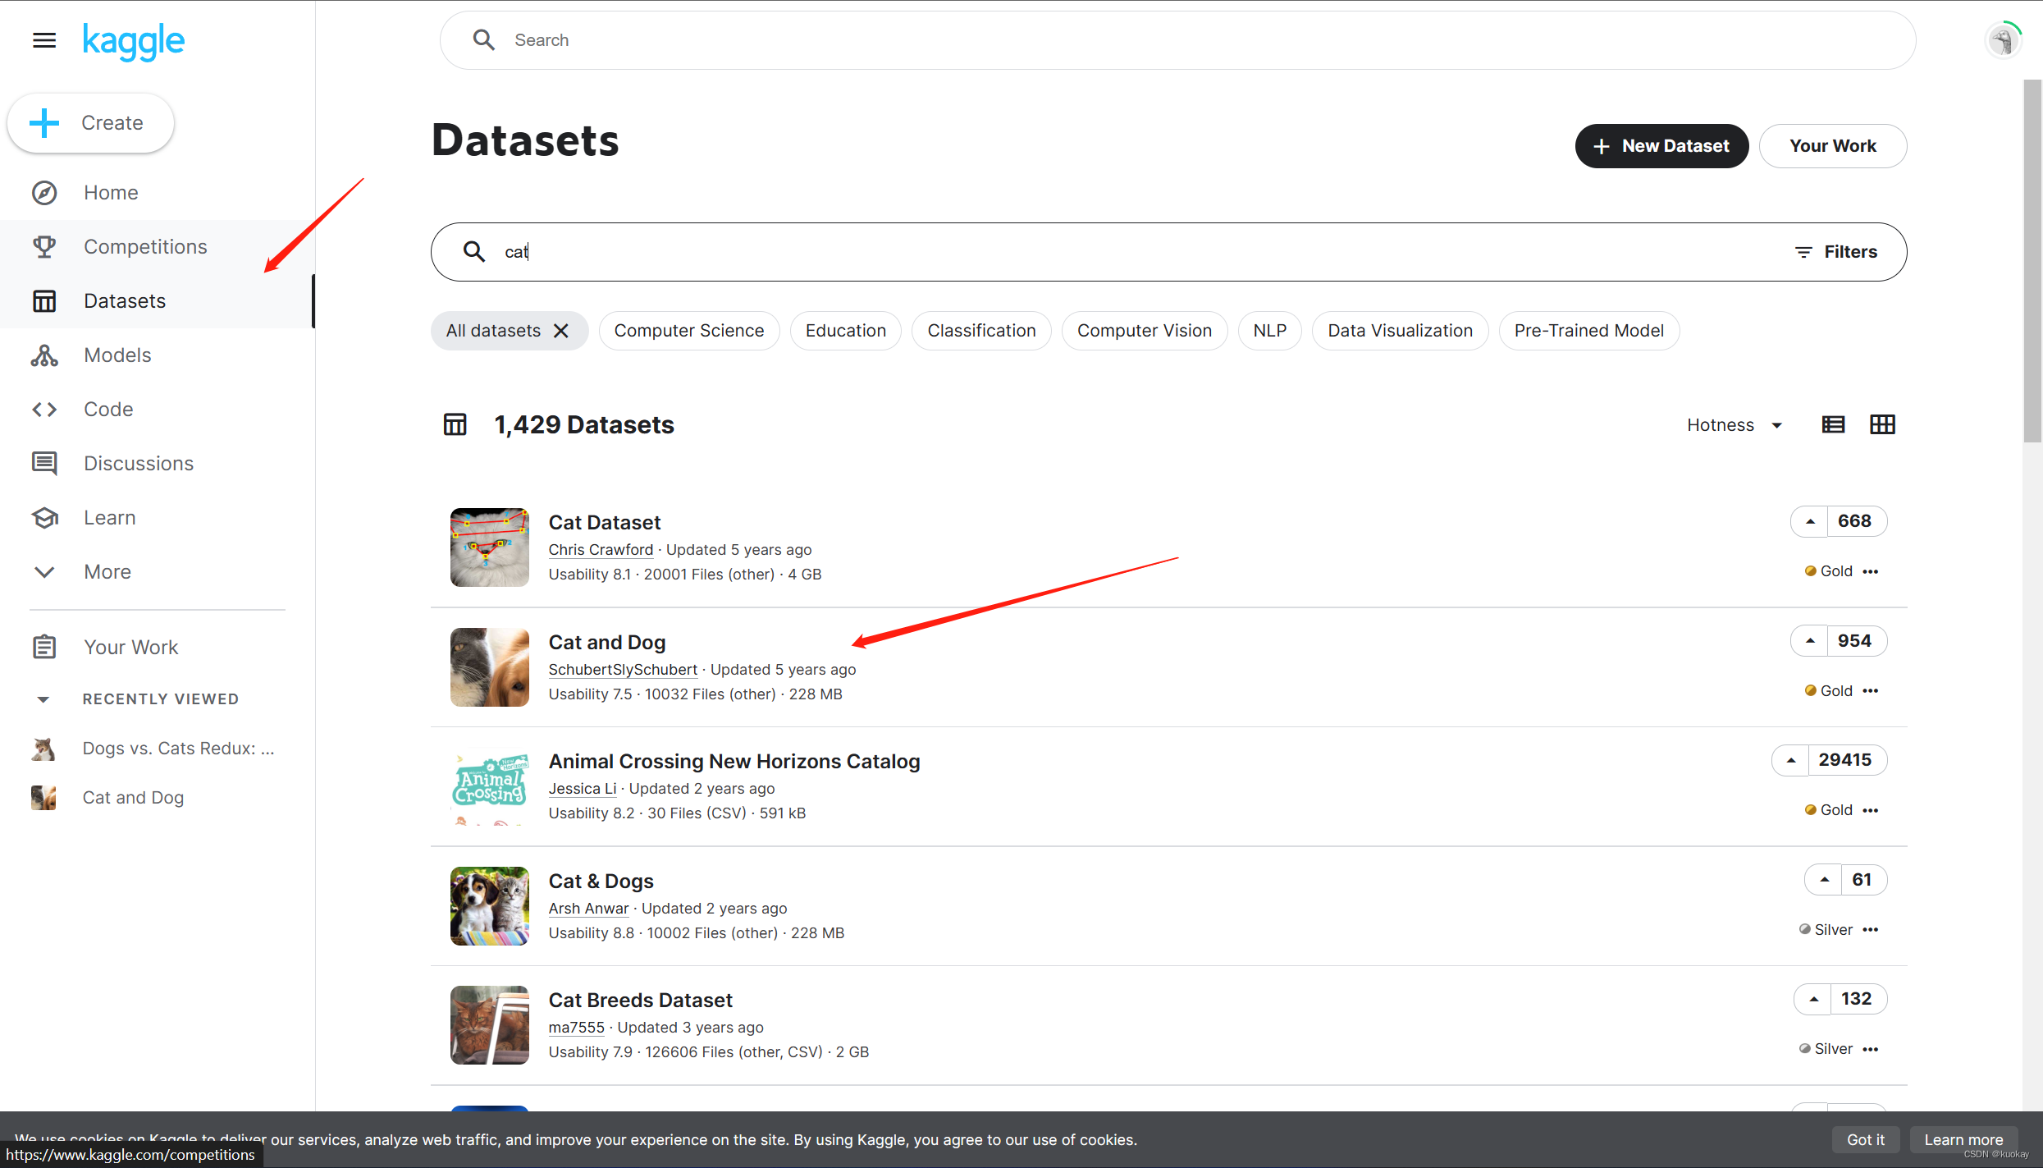
Task: Click the dataset search magnifier icon
Action: [x=474, y=252]
